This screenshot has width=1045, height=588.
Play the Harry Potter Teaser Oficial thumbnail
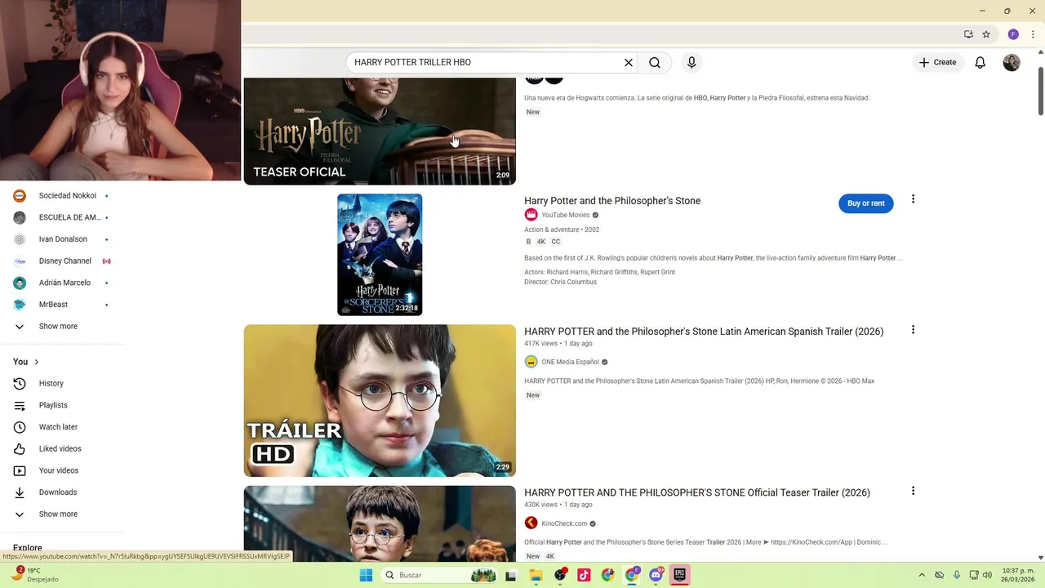click(x=380, y=131)
